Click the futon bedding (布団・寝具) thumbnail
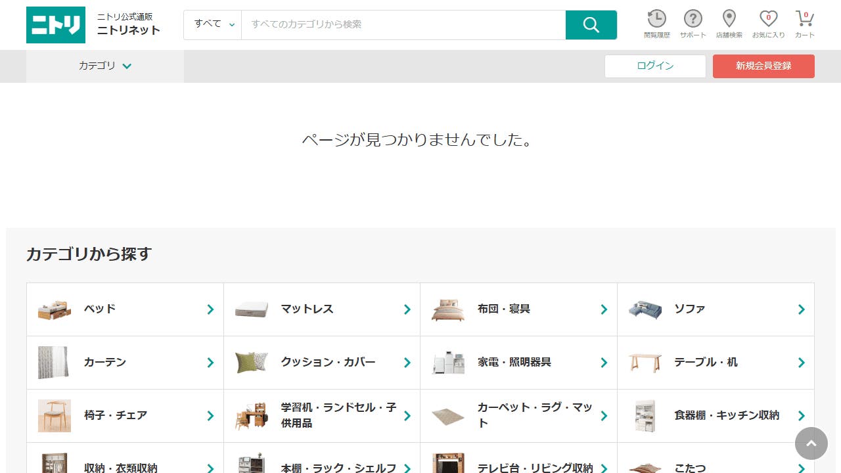The image size is (841, 473). 448,309
